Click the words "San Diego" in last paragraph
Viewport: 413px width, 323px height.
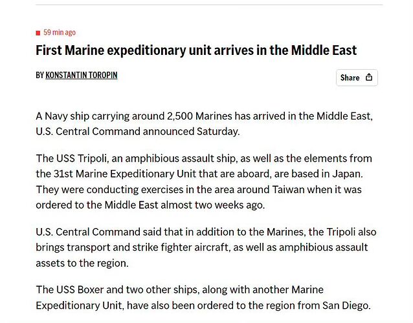[x=343, y=306]
